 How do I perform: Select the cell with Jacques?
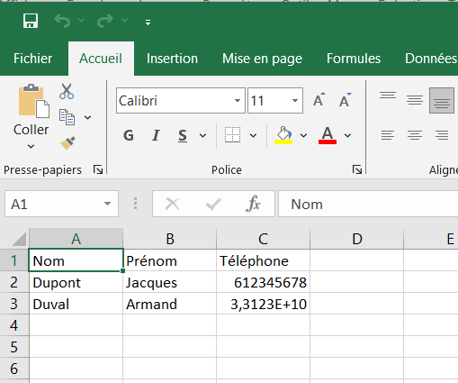(x=169, y=282)
